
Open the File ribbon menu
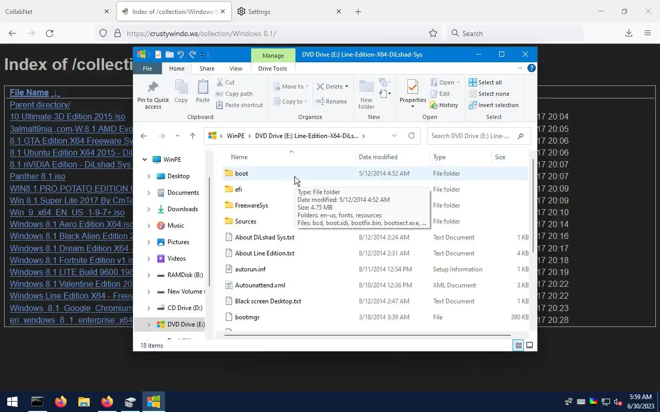[147, 68]
